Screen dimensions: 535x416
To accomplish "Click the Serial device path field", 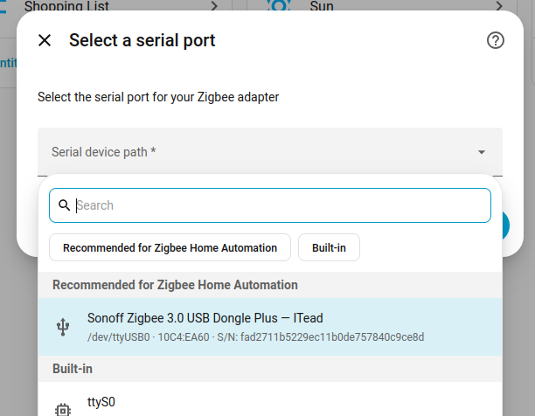I will pos(270,152).
